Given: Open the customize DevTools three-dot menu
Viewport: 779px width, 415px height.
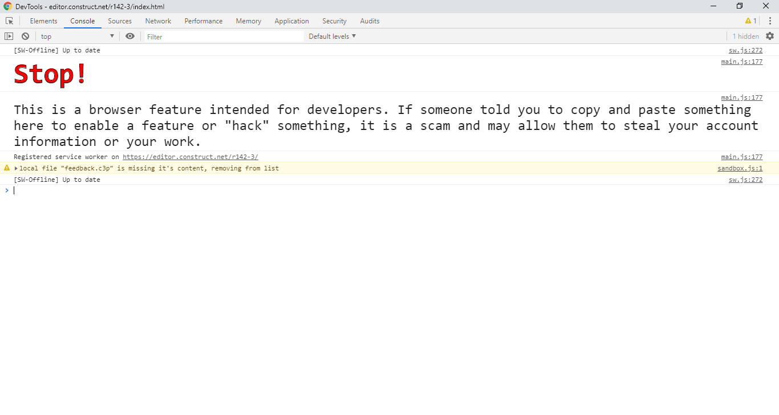Looking at the screenshot, I should [770, 21].
